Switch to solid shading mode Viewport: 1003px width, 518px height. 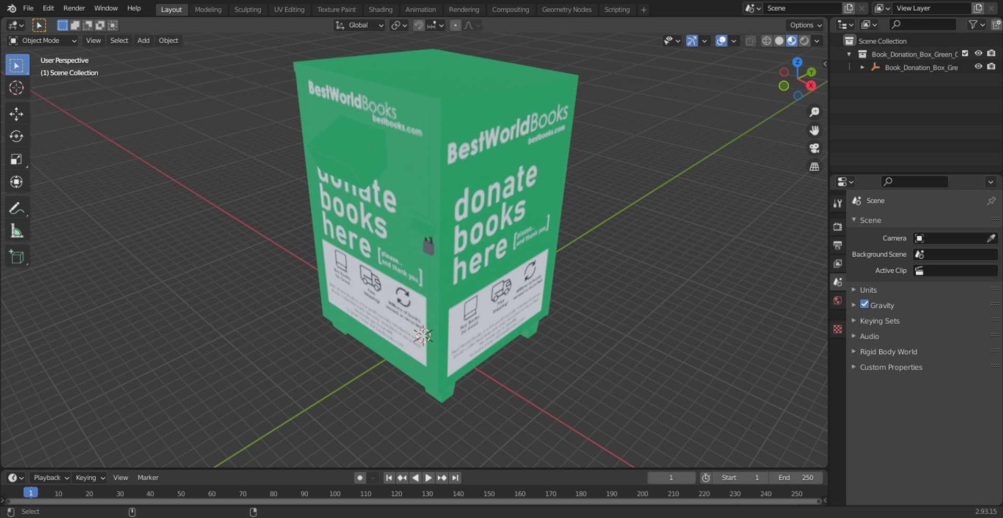click(x=779, y=41)
